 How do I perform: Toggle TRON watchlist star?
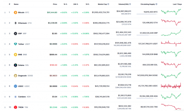pos(5,107)
